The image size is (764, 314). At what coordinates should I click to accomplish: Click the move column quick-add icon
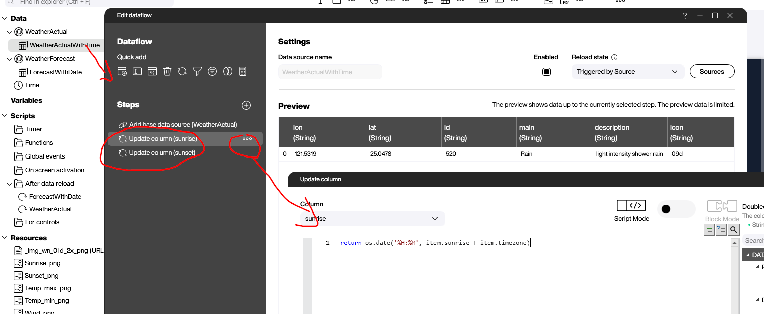point(152,72)
